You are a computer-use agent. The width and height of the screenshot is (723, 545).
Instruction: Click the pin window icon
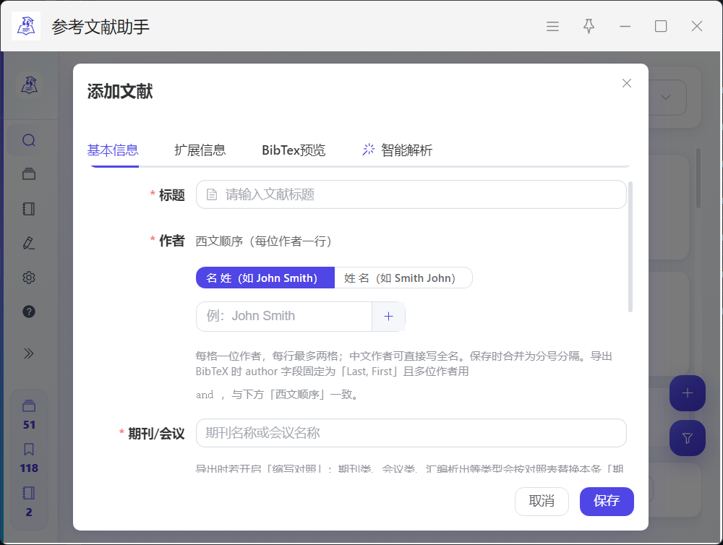tap(589, 26)
